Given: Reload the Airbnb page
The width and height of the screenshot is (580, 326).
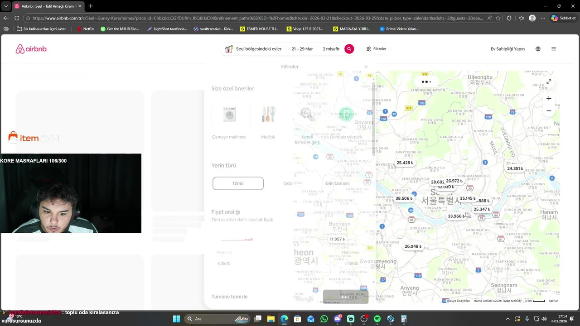Looking at the screenshot, I should click(x=17, y=18).
